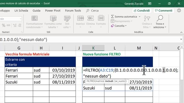184x103 pixels.
Task: Open the Guida tab
Action: click(37, 11)
